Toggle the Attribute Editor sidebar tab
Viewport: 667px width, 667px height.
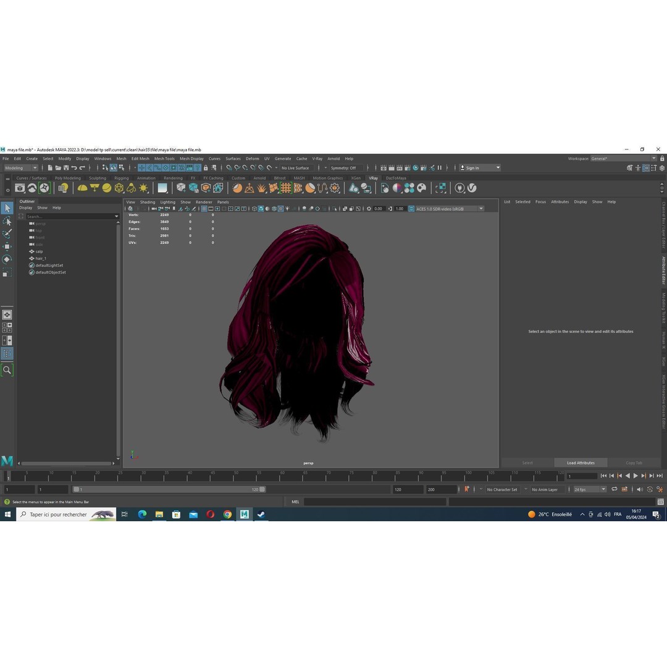click(663, 270)
